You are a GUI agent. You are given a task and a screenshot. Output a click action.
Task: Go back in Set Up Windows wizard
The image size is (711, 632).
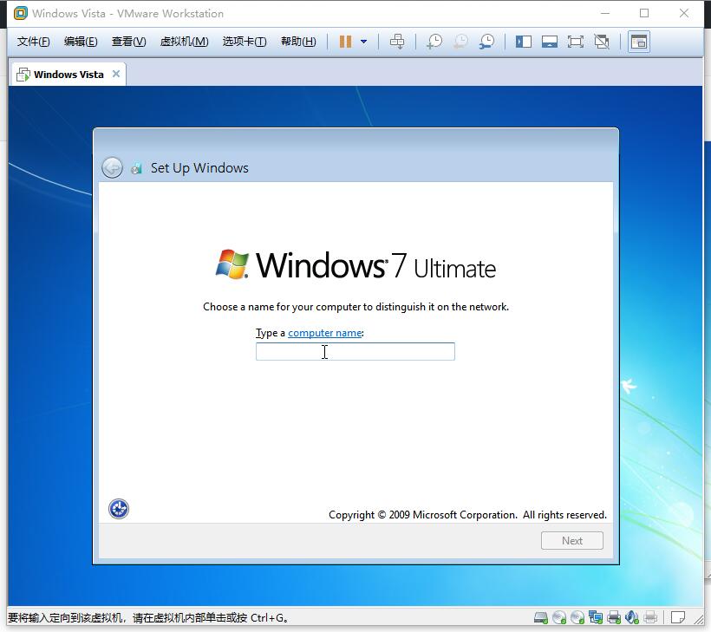112,167
